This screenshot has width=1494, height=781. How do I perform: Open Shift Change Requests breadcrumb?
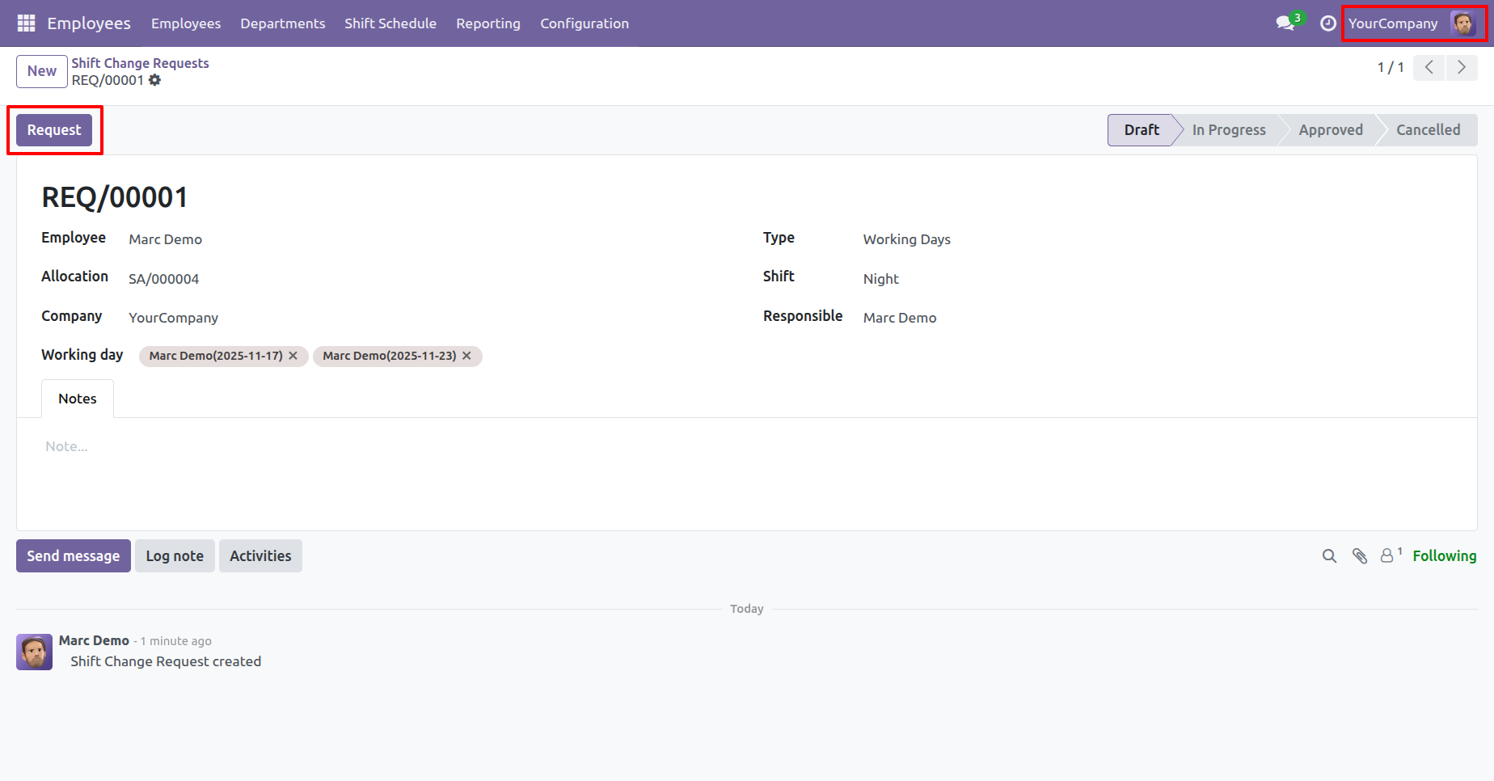[x=140, y=63]
